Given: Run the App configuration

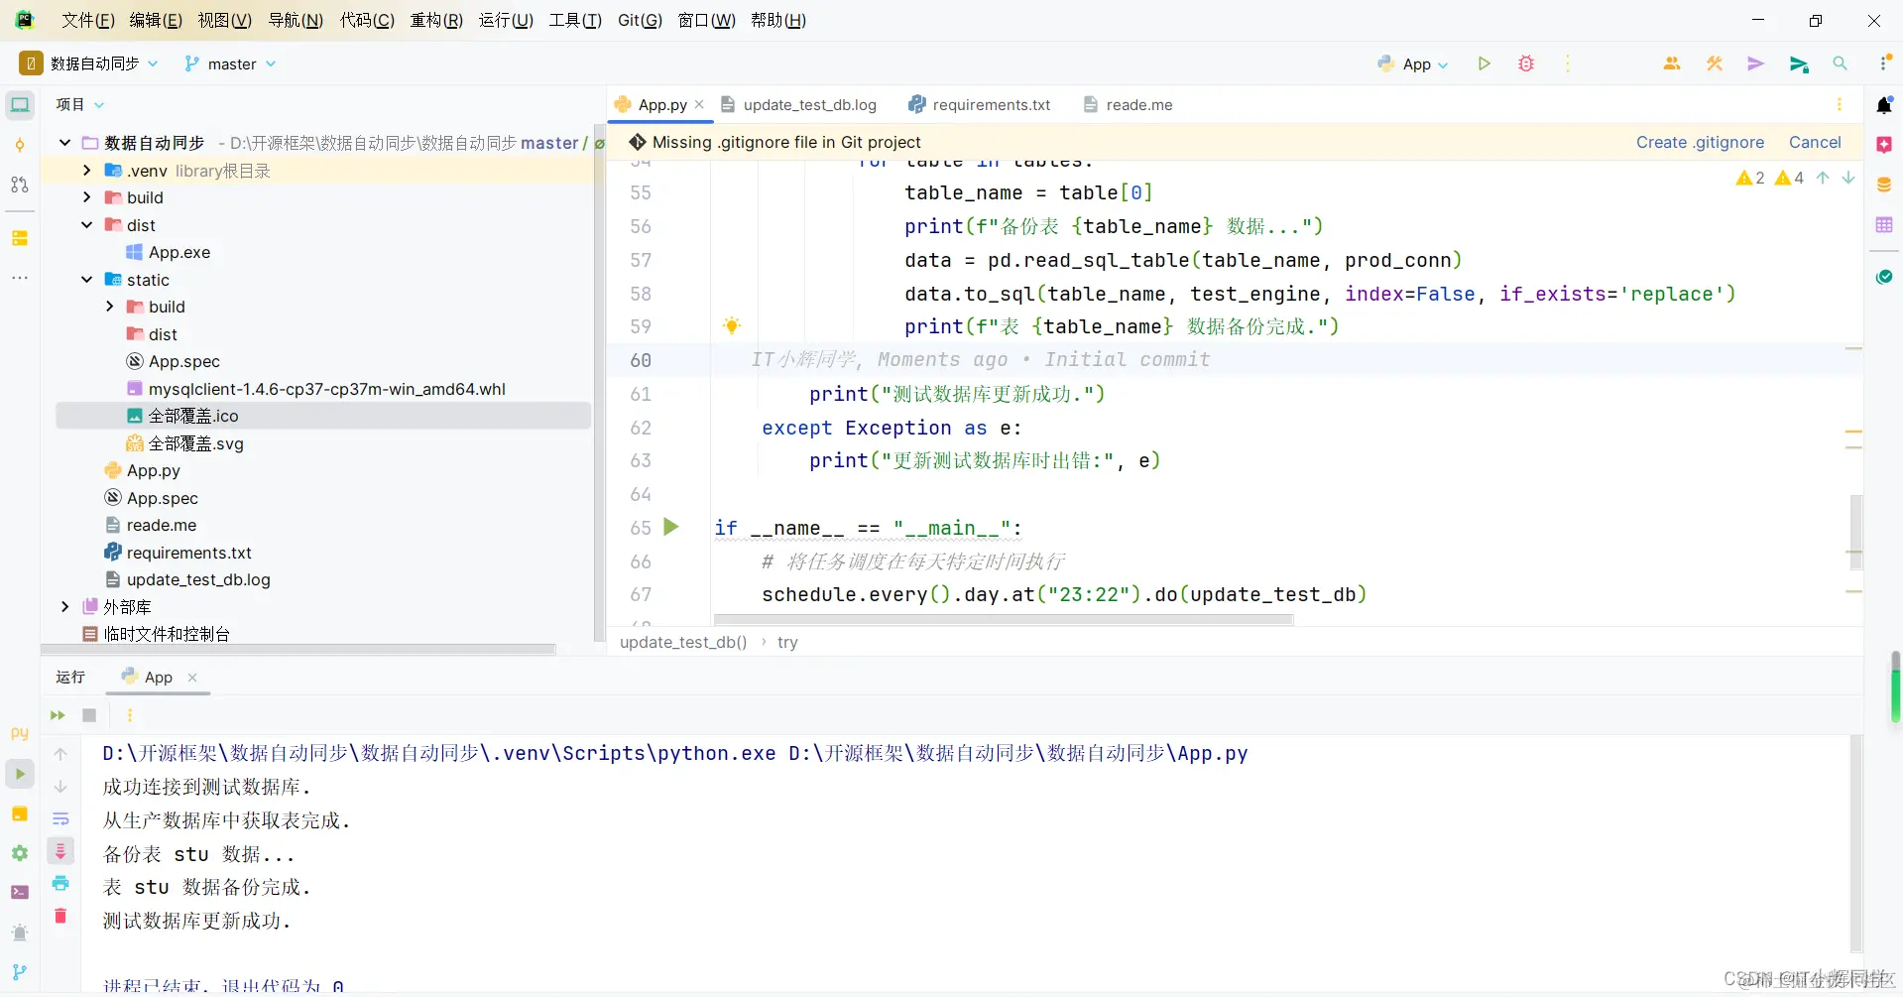Looking at the screenshot, I should 1485,63.
